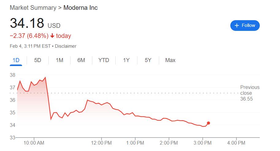Show the 1Y price chart
This screenshot has width=280, height=151.
126,60
